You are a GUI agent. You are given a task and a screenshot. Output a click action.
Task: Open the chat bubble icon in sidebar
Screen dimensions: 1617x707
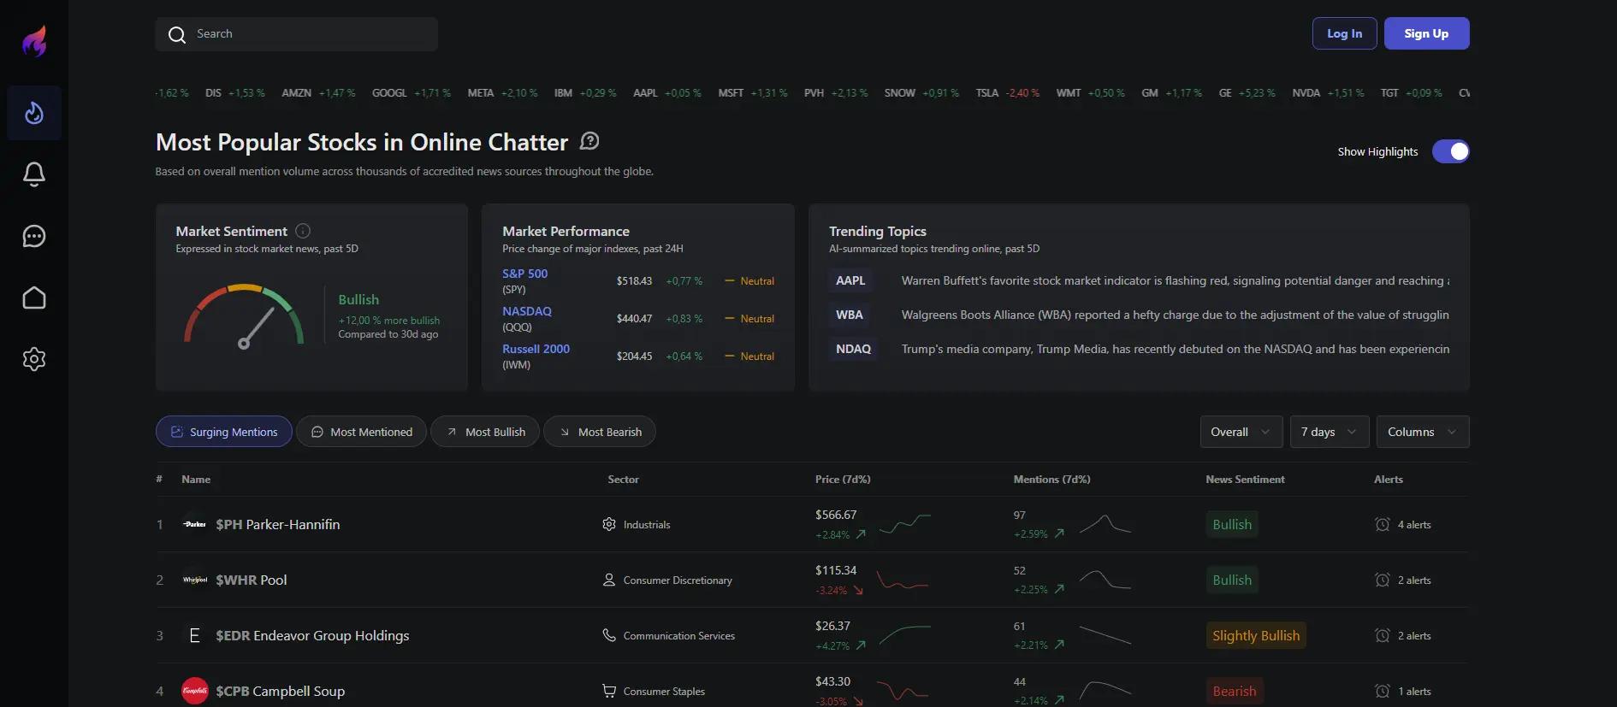point(34,236)
